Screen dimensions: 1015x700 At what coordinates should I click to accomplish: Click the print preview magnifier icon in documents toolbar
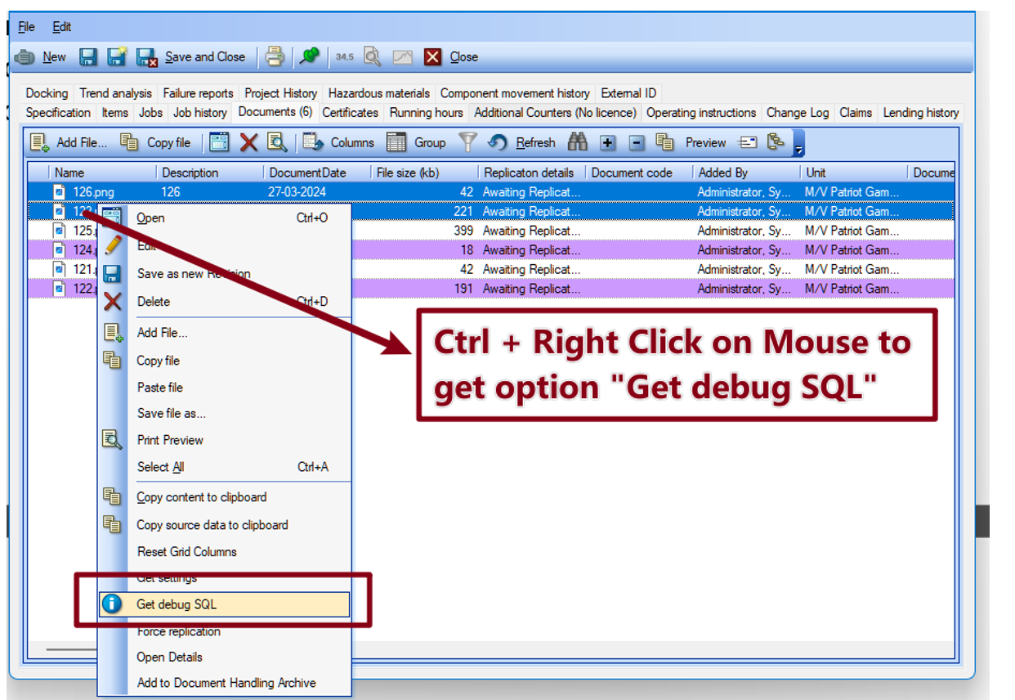click(x=277, y=142)
